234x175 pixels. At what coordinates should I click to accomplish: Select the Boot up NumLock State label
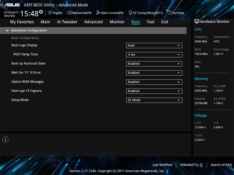pyautogui.click(x=28, y=64)
